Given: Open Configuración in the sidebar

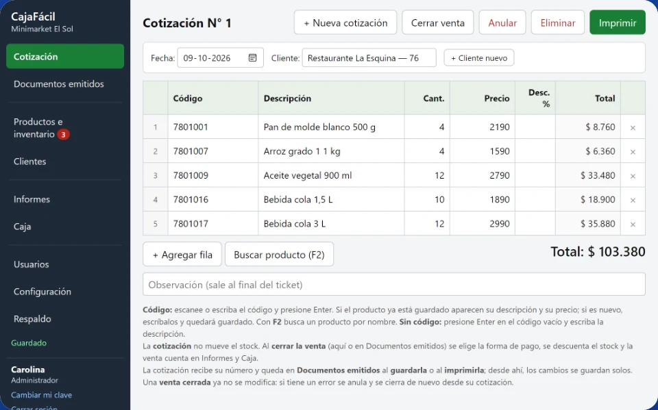Looking at the screenshot, I should click(x=65, y=292).
